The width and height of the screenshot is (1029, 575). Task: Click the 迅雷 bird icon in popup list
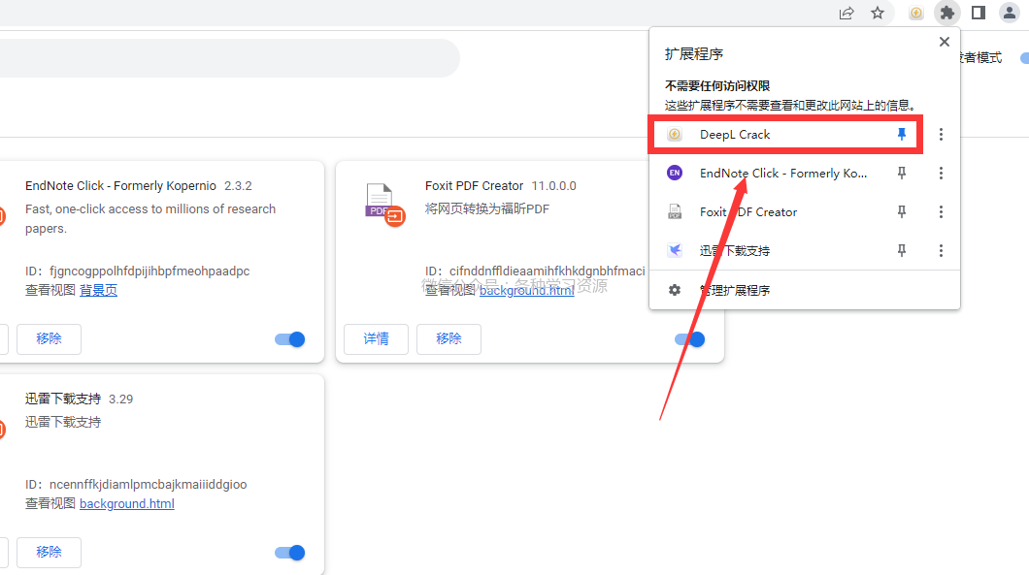coord(675,250)
